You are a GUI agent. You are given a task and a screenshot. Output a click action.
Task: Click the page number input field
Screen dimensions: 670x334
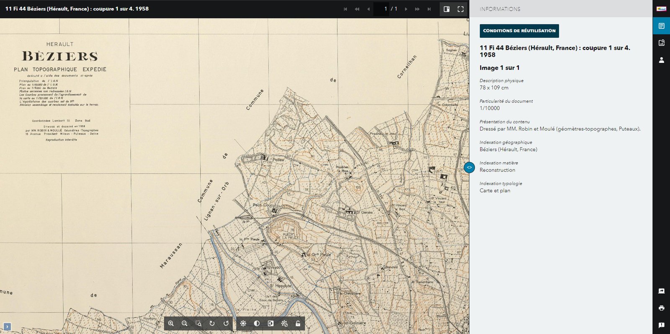tap(381, 9)
